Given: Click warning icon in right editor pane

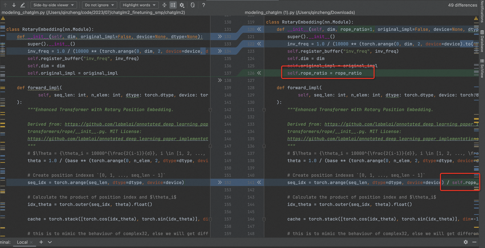Looking at the screenshot, I should [x=476, y=18].
